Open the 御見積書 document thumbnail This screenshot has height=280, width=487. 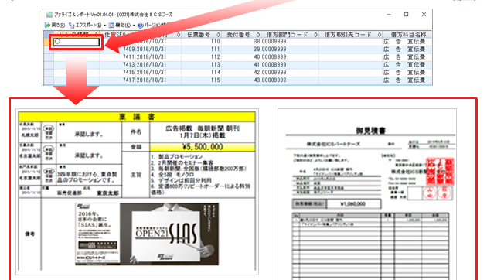[367, 194]
